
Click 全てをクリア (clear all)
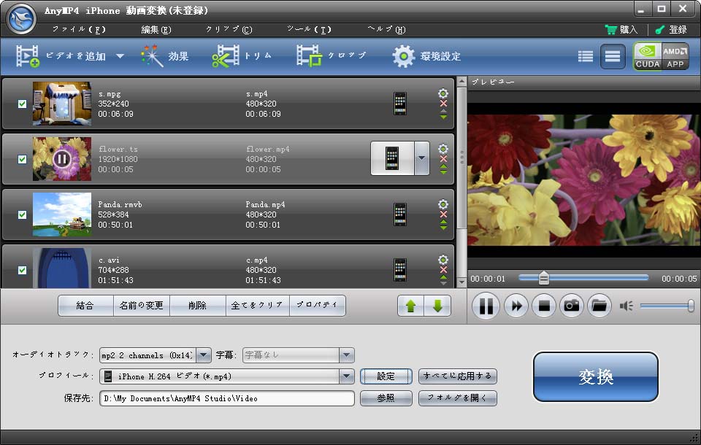coord(258,306)
